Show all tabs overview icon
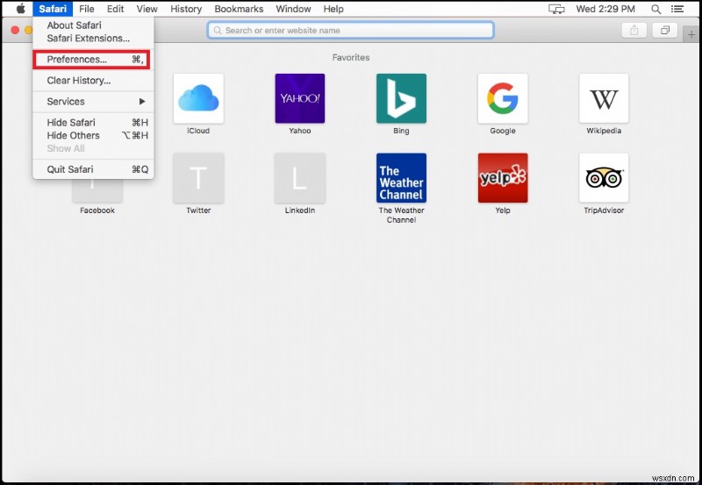 (665, 31)
